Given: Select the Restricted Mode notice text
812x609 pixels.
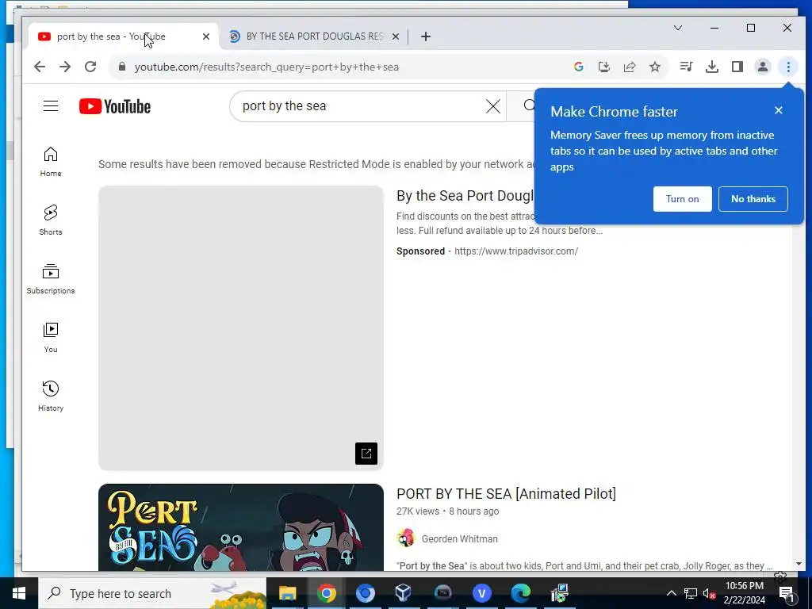Looking at the screenshot, I should [x=316, y=164].
